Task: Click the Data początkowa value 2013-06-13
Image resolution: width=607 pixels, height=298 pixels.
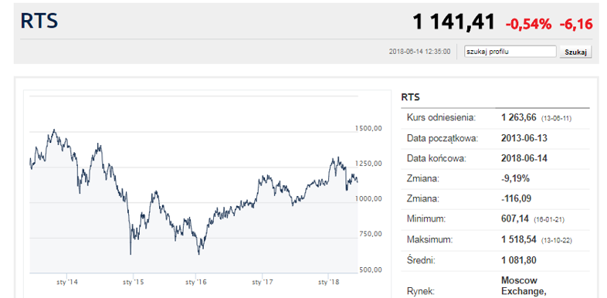Action: coord(524,138)
